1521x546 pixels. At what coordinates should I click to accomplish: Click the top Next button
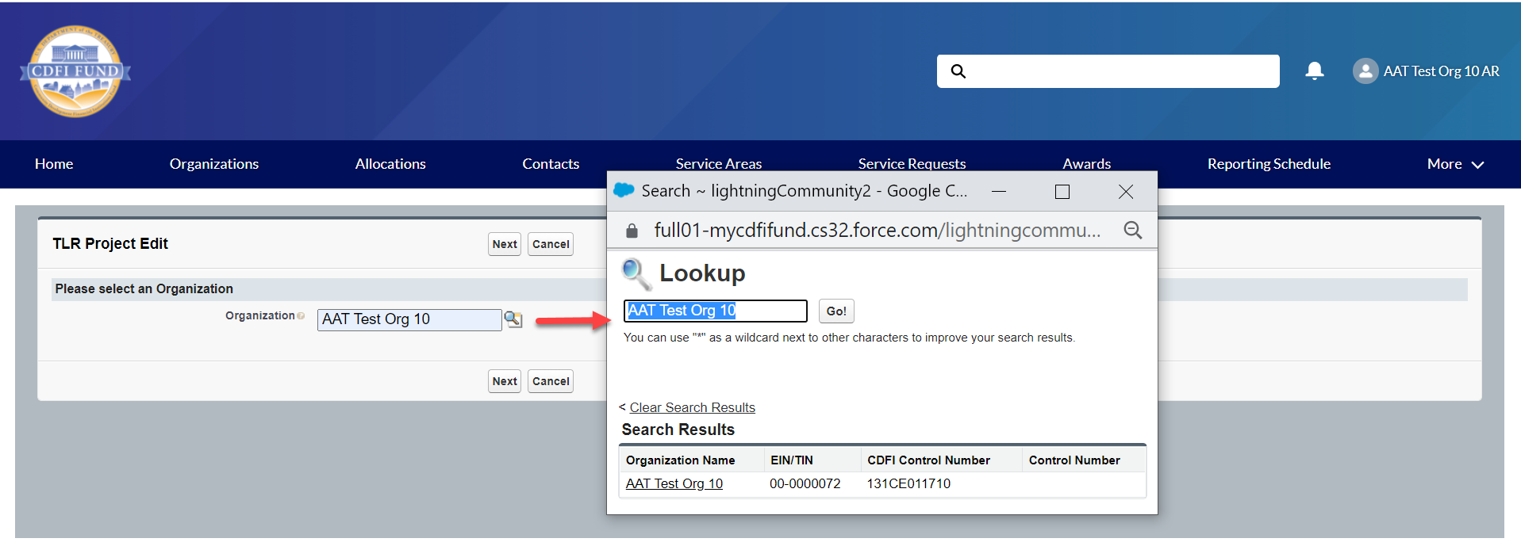tap(505, 244)
